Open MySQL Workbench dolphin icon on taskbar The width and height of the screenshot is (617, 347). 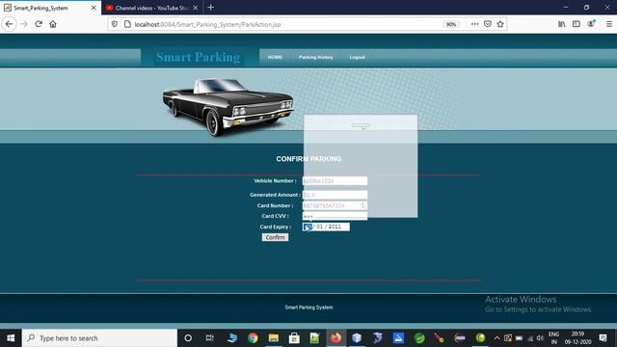(x=377, y=338)
